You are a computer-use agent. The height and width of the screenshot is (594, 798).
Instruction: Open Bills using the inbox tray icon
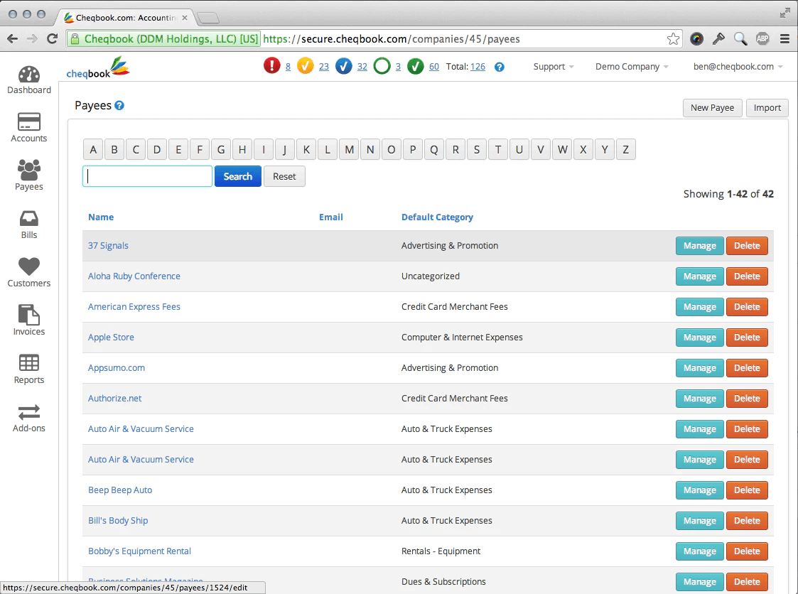[29, 218]
